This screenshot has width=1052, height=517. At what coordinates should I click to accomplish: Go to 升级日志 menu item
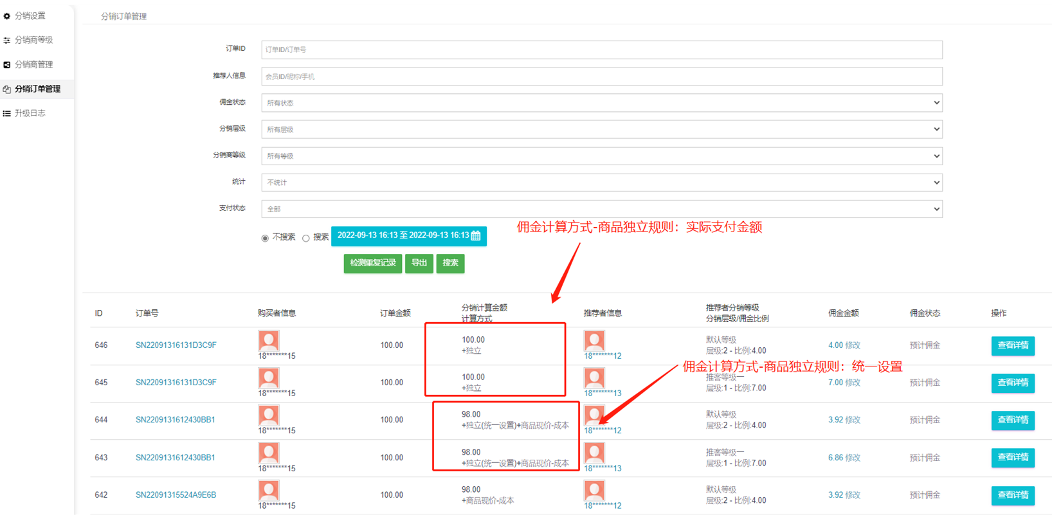[30, 113]
